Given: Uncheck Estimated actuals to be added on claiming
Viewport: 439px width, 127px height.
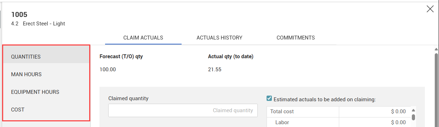Looking at the screenshot, I should tap(269, 99).
